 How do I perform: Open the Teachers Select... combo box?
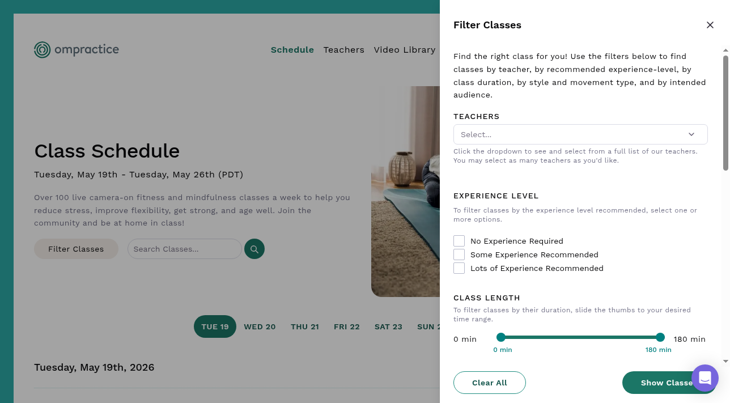[x=580, y=134]
